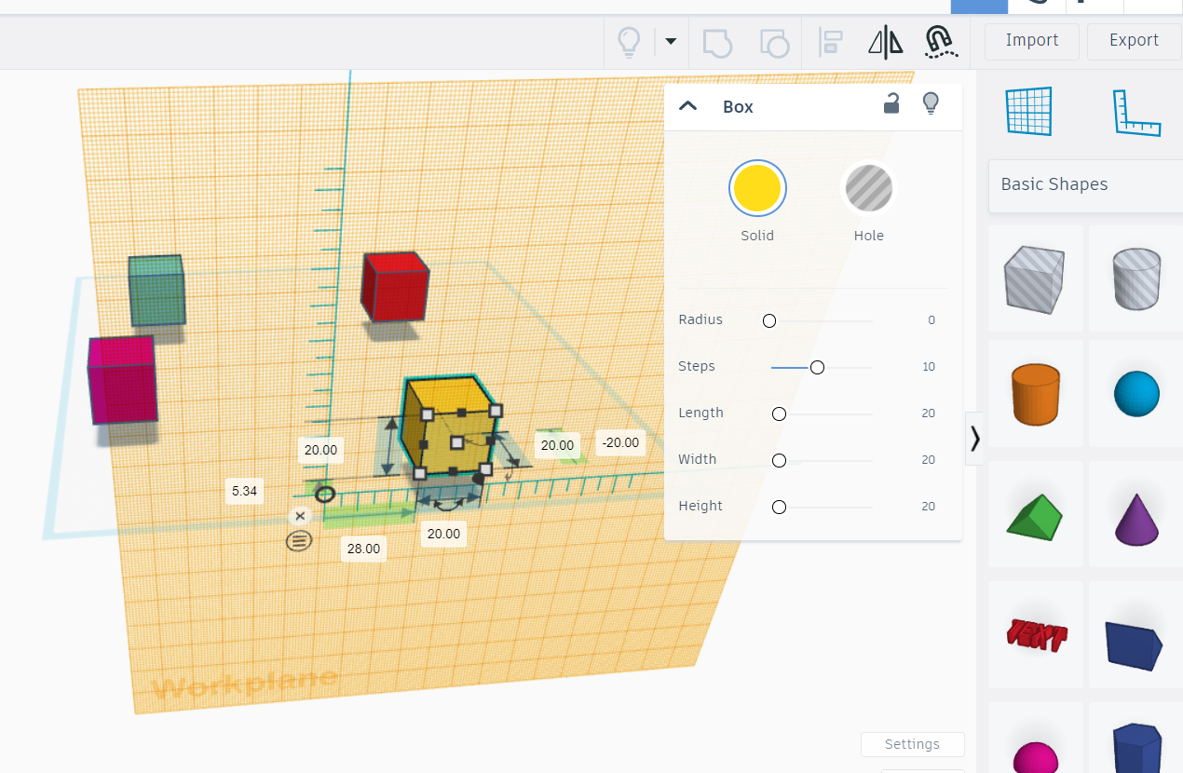
Task: Click the 28.00 dimension label
Action: pyautogui.click(x=363, y=549)
